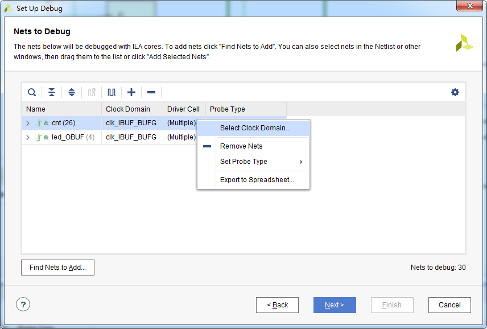Click the minus icon beside Remove Nets
Viewport: 487px width, 329px height.
point(207,146)
